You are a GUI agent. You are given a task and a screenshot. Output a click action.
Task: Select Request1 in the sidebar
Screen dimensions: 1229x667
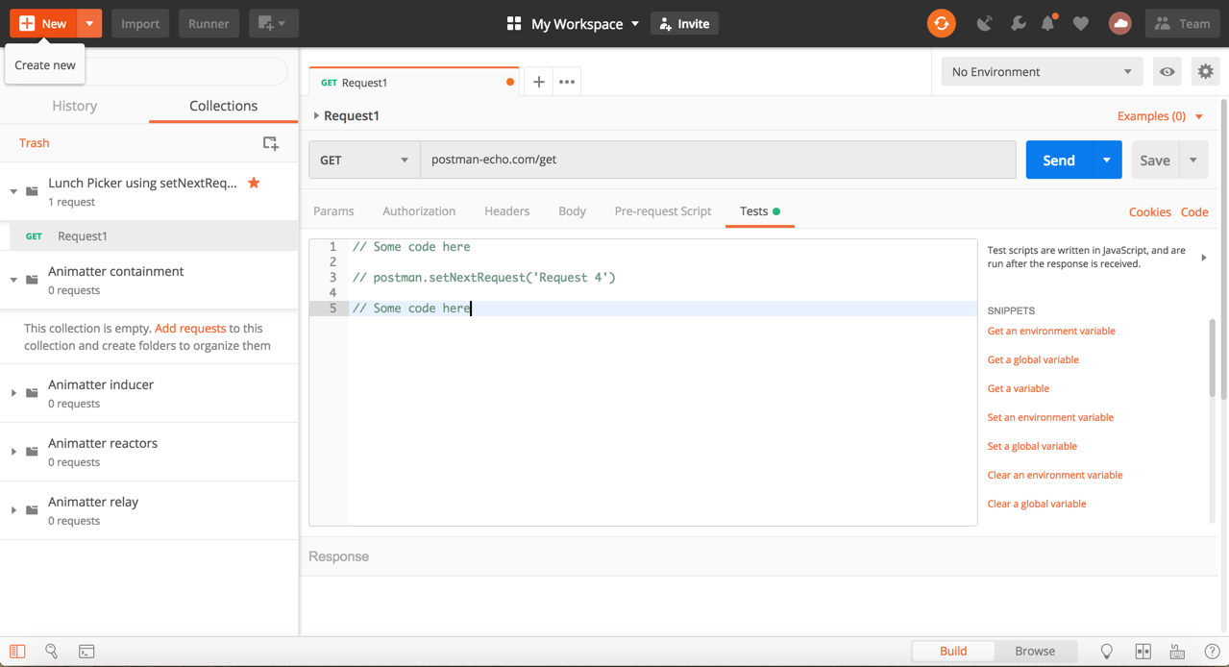pos(149,235)
